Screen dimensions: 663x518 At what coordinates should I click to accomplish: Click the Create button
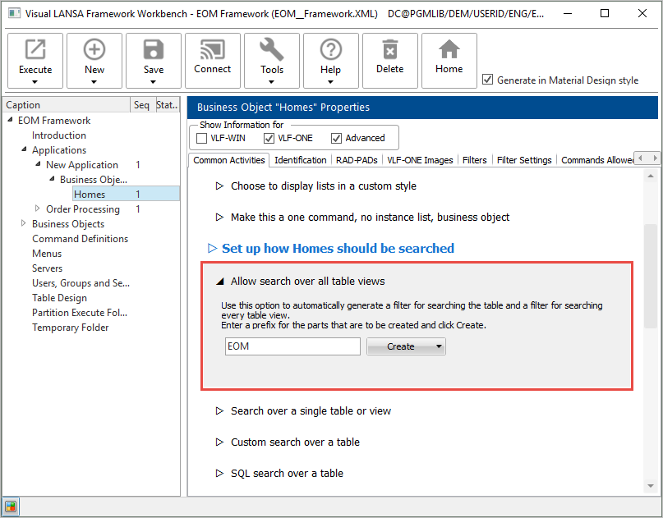tap(401, 346)
